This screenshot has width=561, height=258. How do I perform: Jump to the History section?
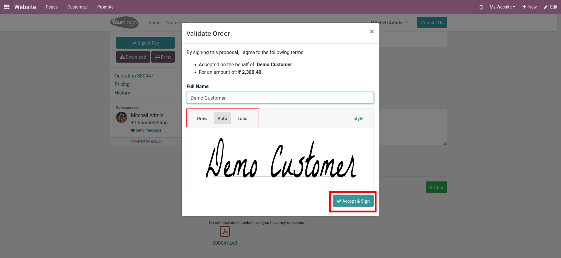coord(122,93)
